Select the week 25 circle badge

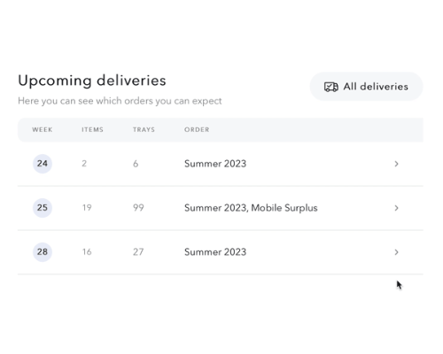(43, 208)
